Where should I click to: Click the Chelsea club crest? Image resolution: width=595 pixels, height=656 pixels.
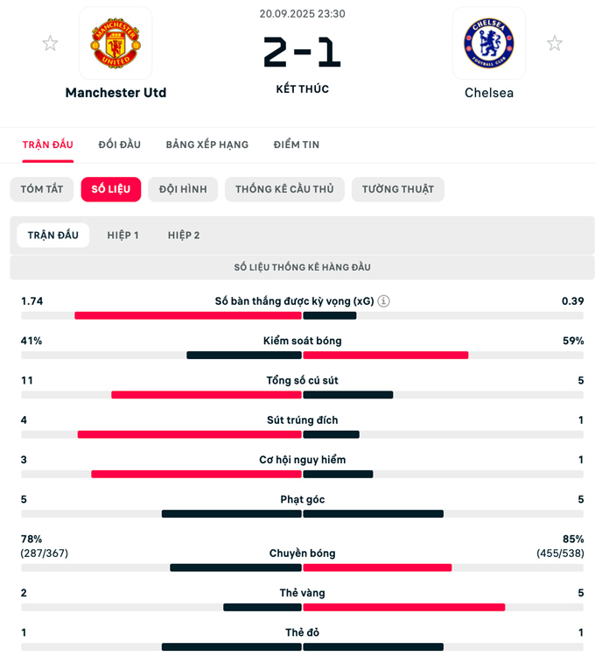click(x=488, y=43)
